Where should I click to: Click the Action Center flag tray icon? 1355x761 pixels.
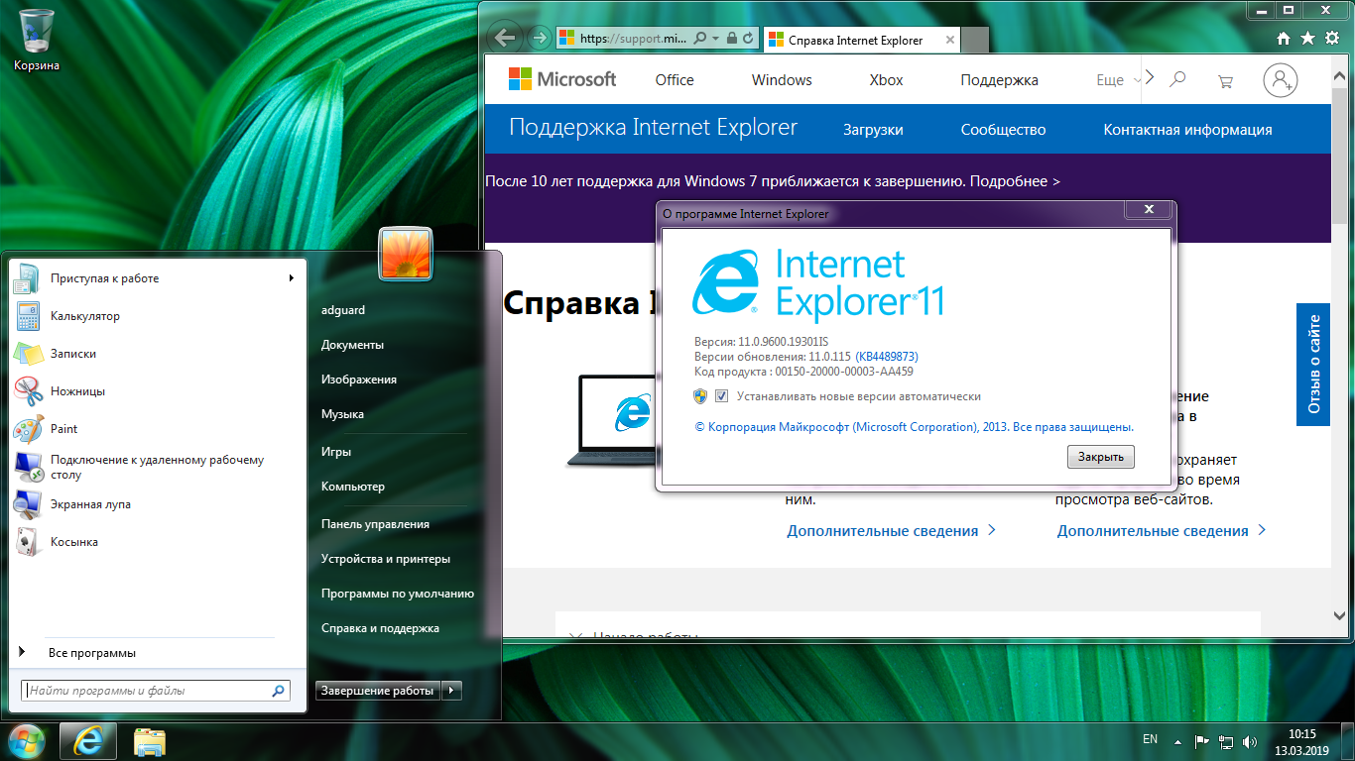tap(1201, 741)
